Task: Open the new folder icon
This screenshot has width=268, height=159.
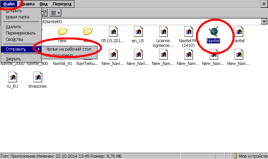Action: (63, 31)
